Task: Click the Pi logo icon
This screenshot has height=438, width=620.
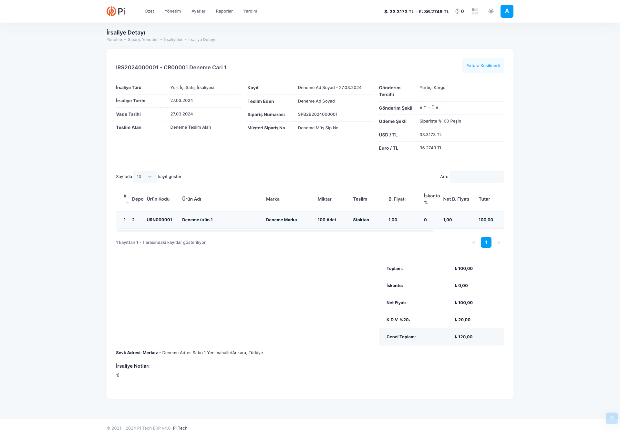Action: pos(111,11)
